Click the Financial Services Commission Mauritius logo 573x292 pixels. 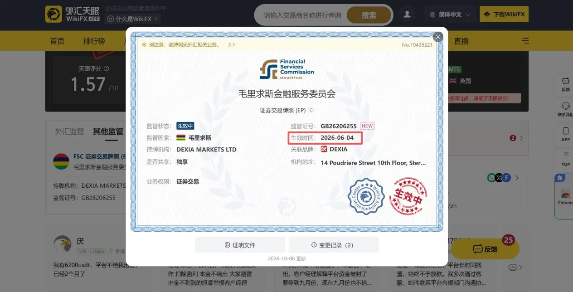coord(286,69)
